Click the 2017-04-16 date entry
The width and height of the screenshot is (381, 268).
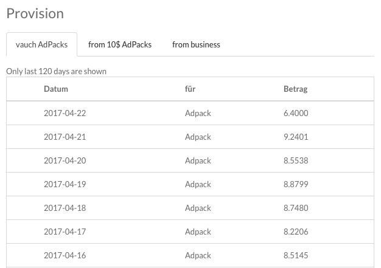click(65, 255)
